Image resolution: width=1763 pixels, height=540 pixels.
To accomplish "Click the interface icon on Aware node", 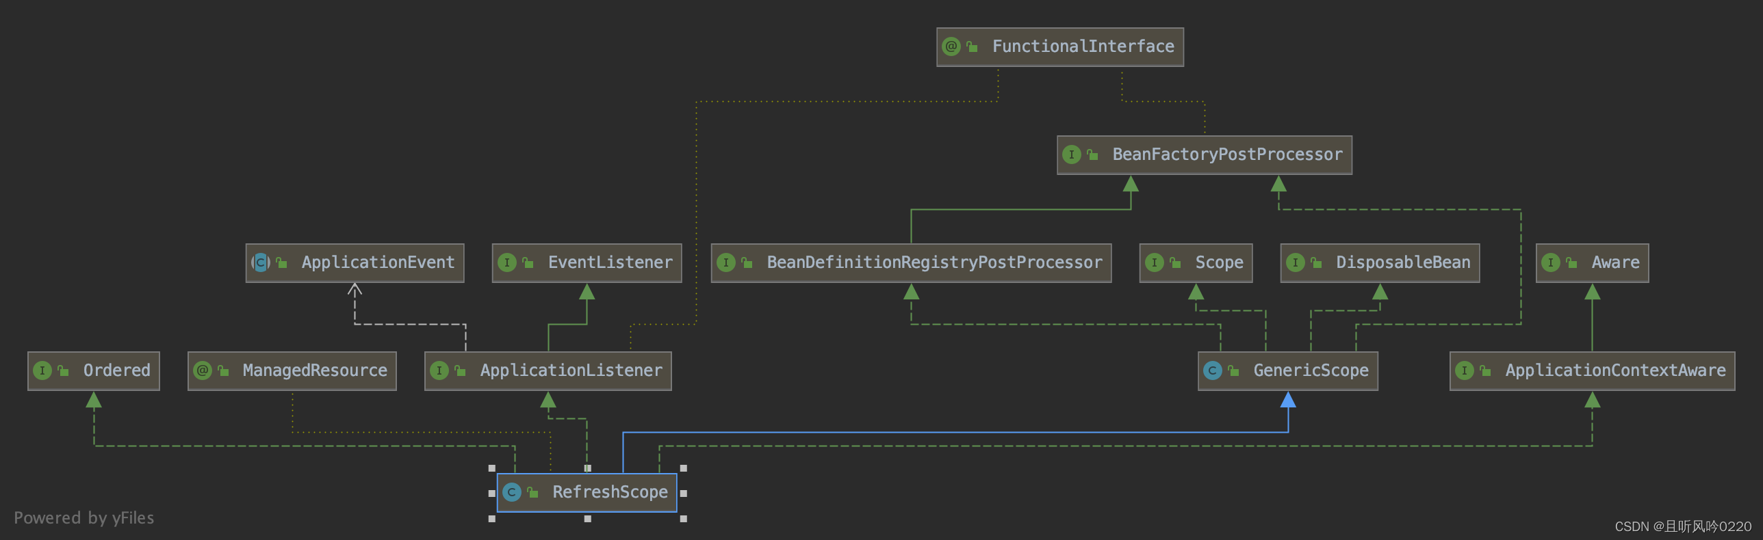I will 1551,262.
